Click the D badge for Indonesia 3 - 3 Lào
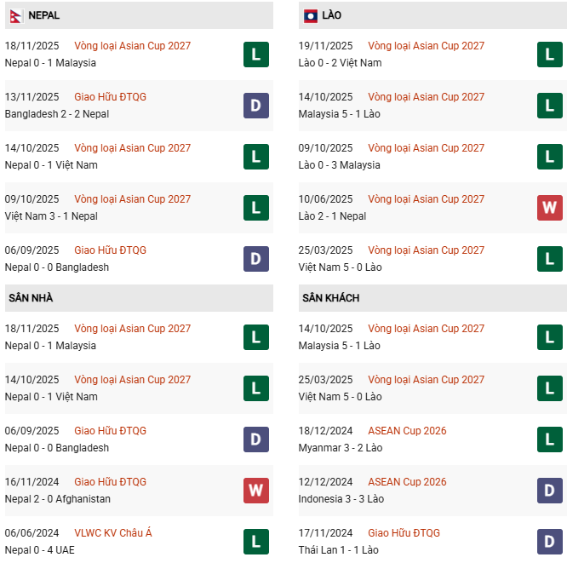Viewport: 567px width, 563px height. (549, 491)
